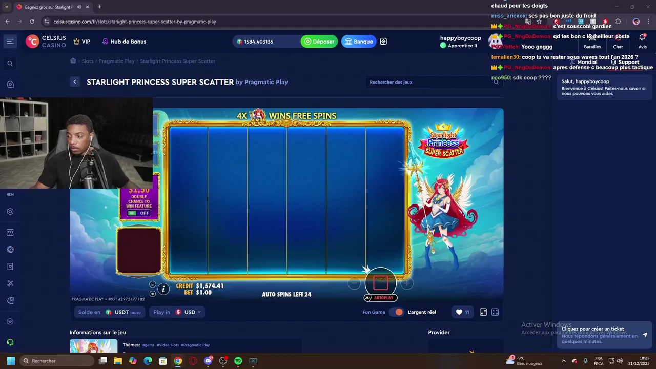Open the Banque button

(x=359, y=42)
